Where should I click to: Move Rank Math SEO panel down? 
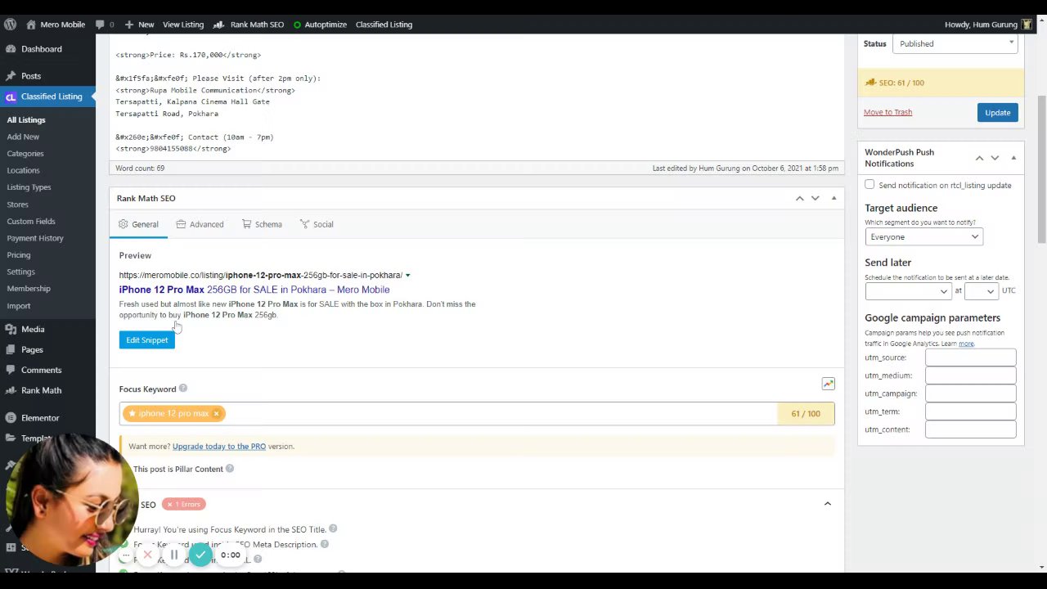[815, 198]
